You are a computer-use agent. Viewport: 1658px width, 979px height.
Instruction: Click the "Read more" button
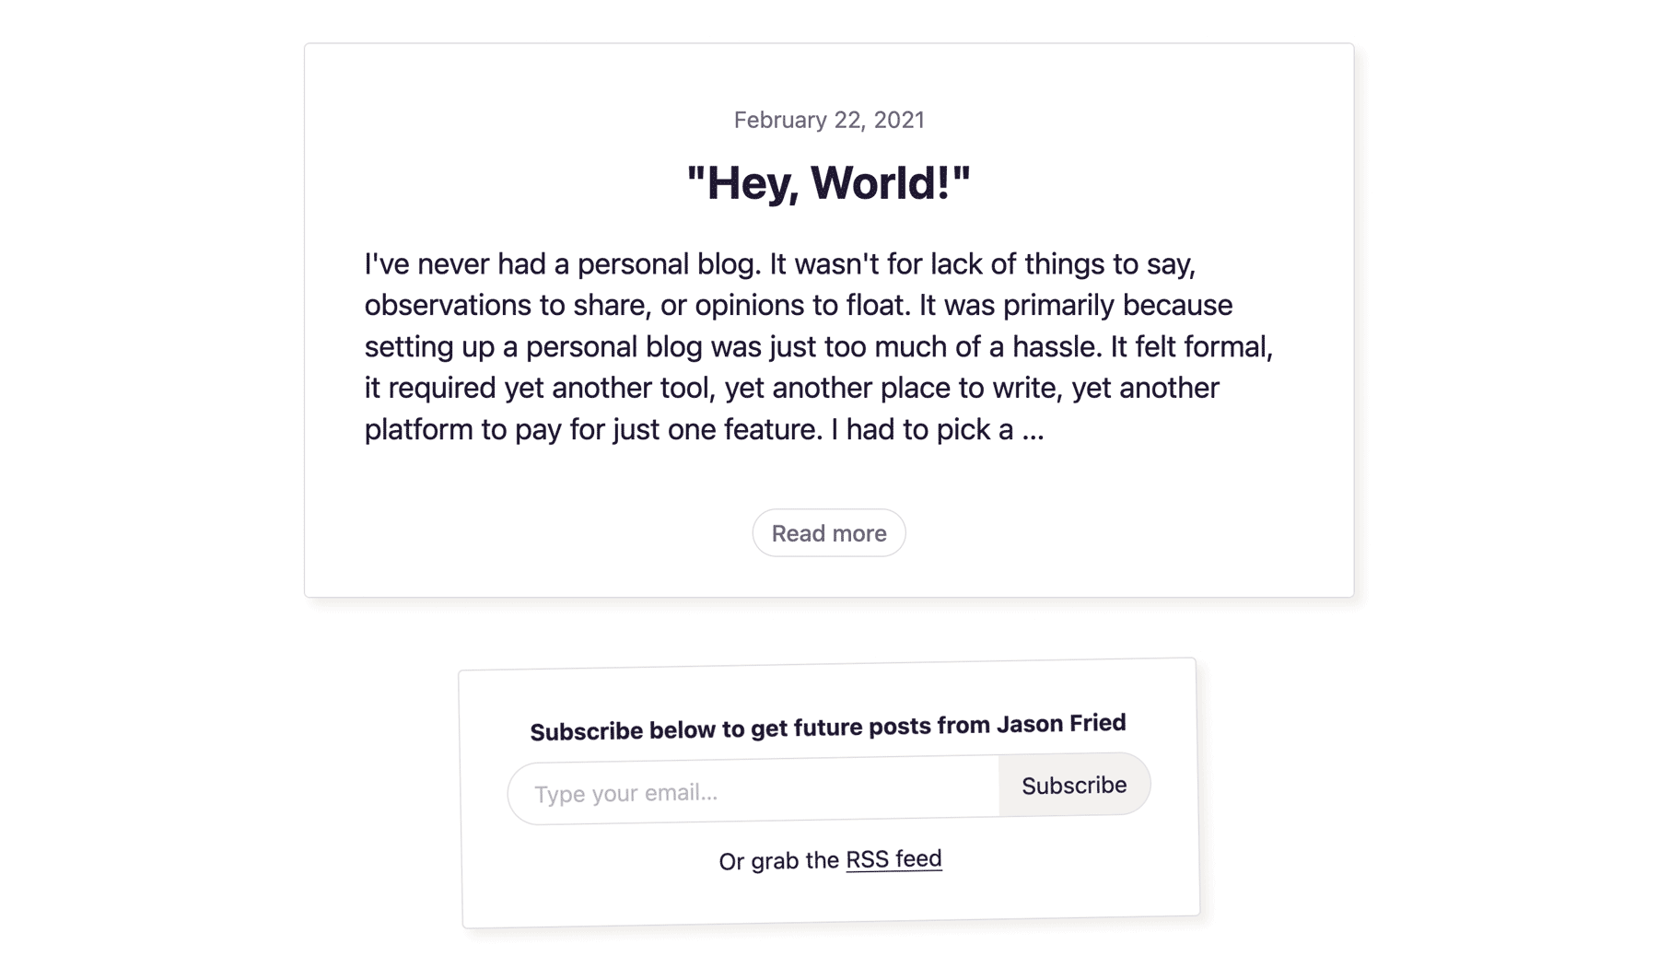(829, 533)
